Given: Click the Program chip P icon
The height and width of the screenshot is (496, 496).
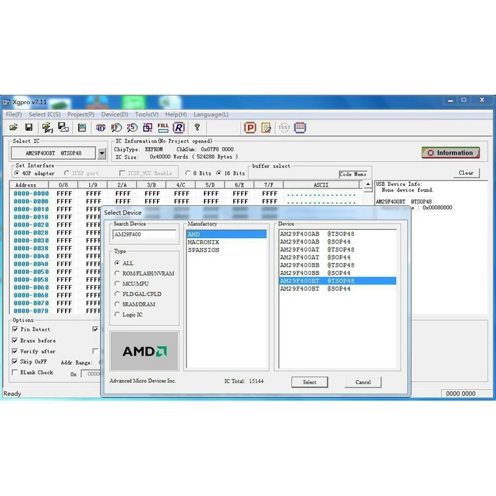Looking at the screenshot, I should (x=250, y=128).
